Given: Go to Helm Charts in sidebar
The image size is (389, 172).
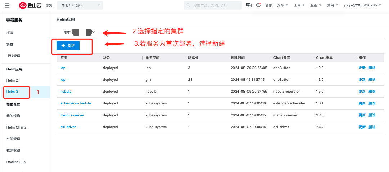Looking at the screenshot, I should pyautogui.click(x=17, y=127).
